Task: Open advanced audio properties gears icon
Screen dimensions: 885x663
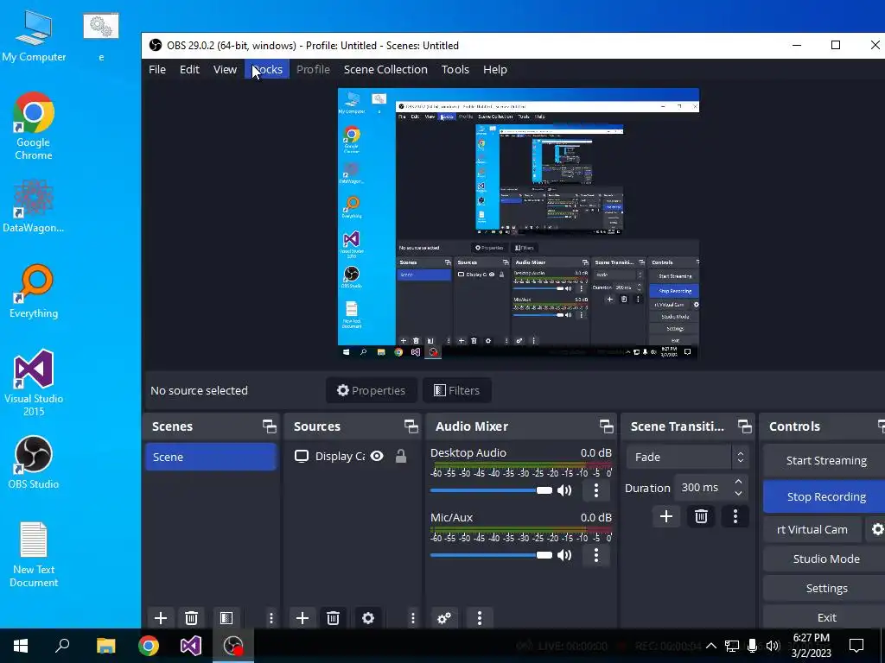Action: pyautogui.click(x=444, y=618)
